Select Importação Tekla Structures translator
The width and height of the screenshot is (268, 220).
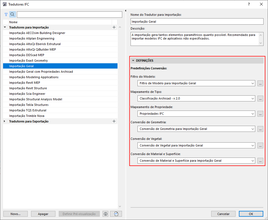29,105
